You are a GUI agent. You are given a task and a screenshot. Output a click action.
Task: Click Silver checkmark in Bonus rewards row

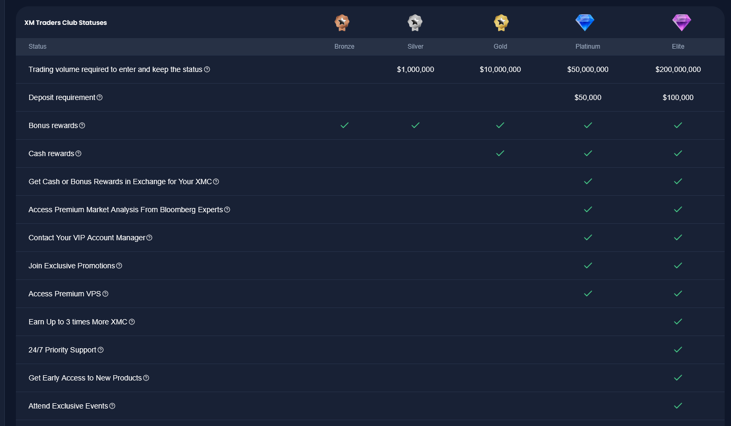(x=416, y=125)
